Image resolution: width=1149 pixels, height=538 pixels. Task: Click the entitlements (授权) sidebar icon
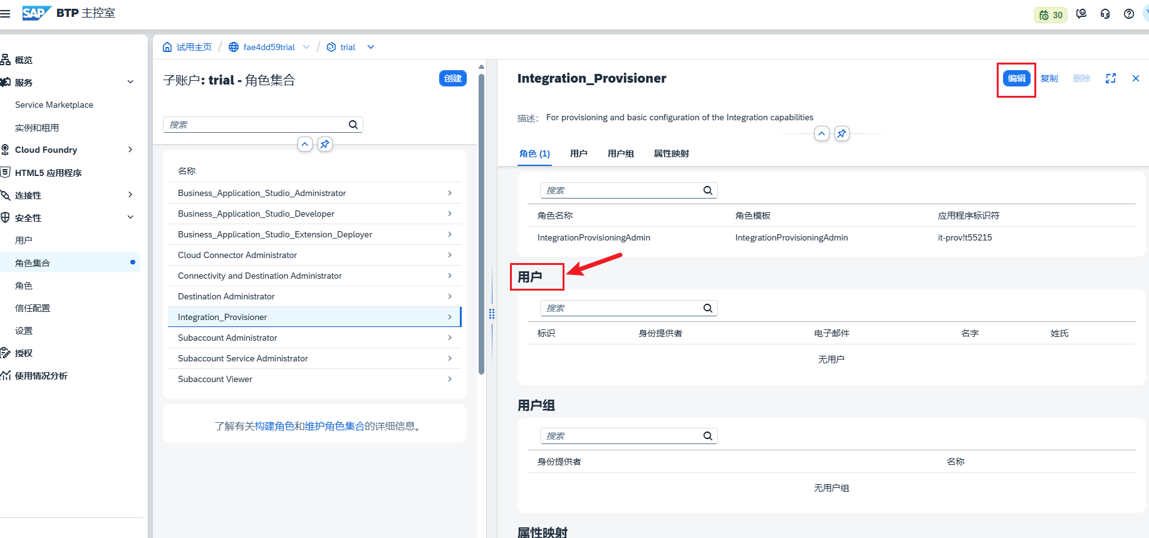click(5, 353)
